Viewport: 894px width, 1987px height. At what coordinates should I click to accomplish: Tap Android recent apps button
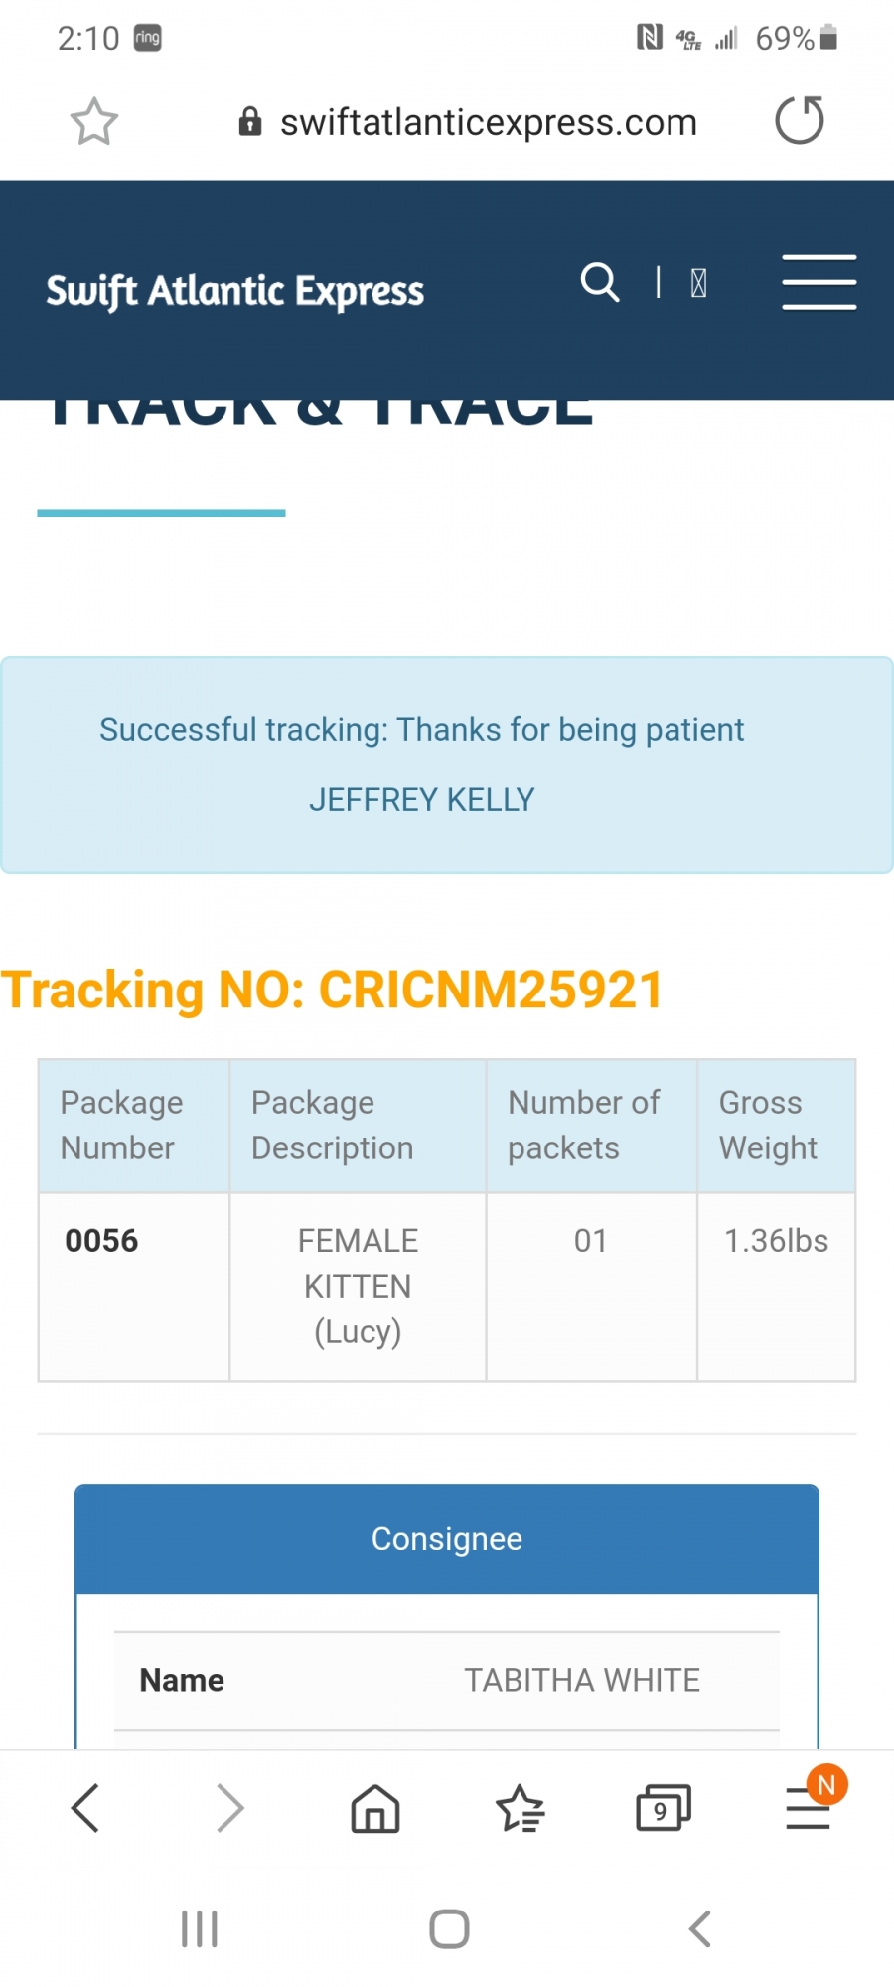(x=200, y=1929)
